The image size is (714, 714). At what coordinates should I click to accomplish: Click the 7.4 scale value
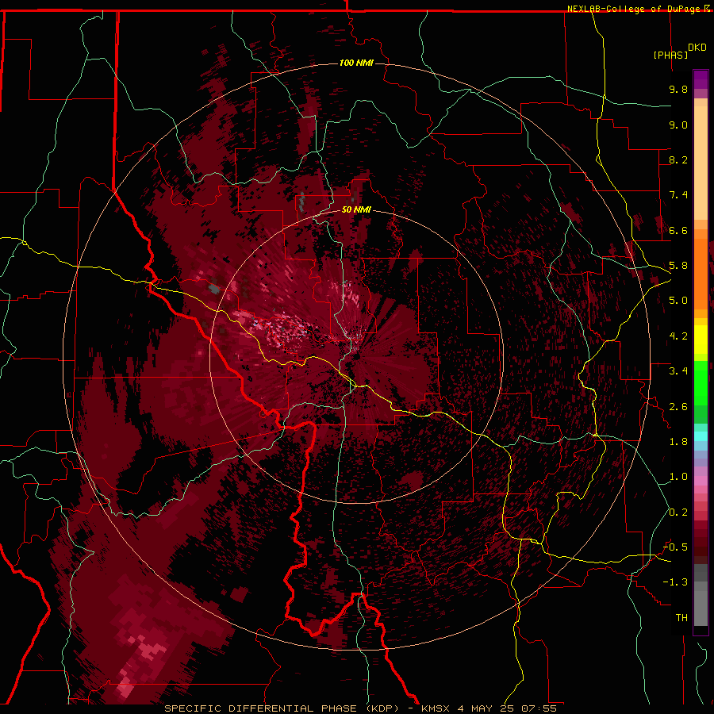(x=678, y=195)
